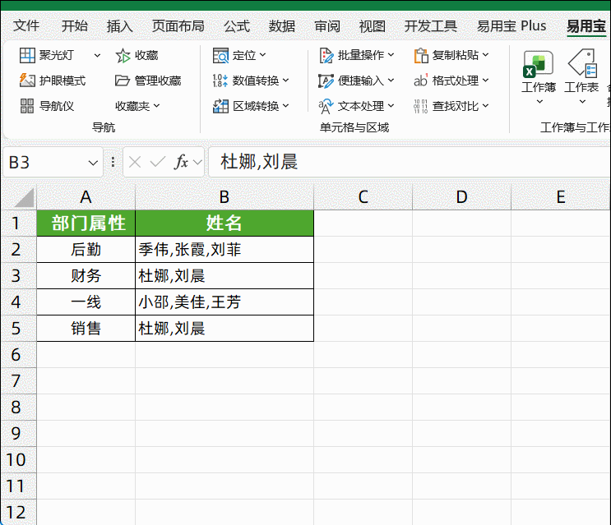Select column B header
611x525 pixels.
[224, 197]
